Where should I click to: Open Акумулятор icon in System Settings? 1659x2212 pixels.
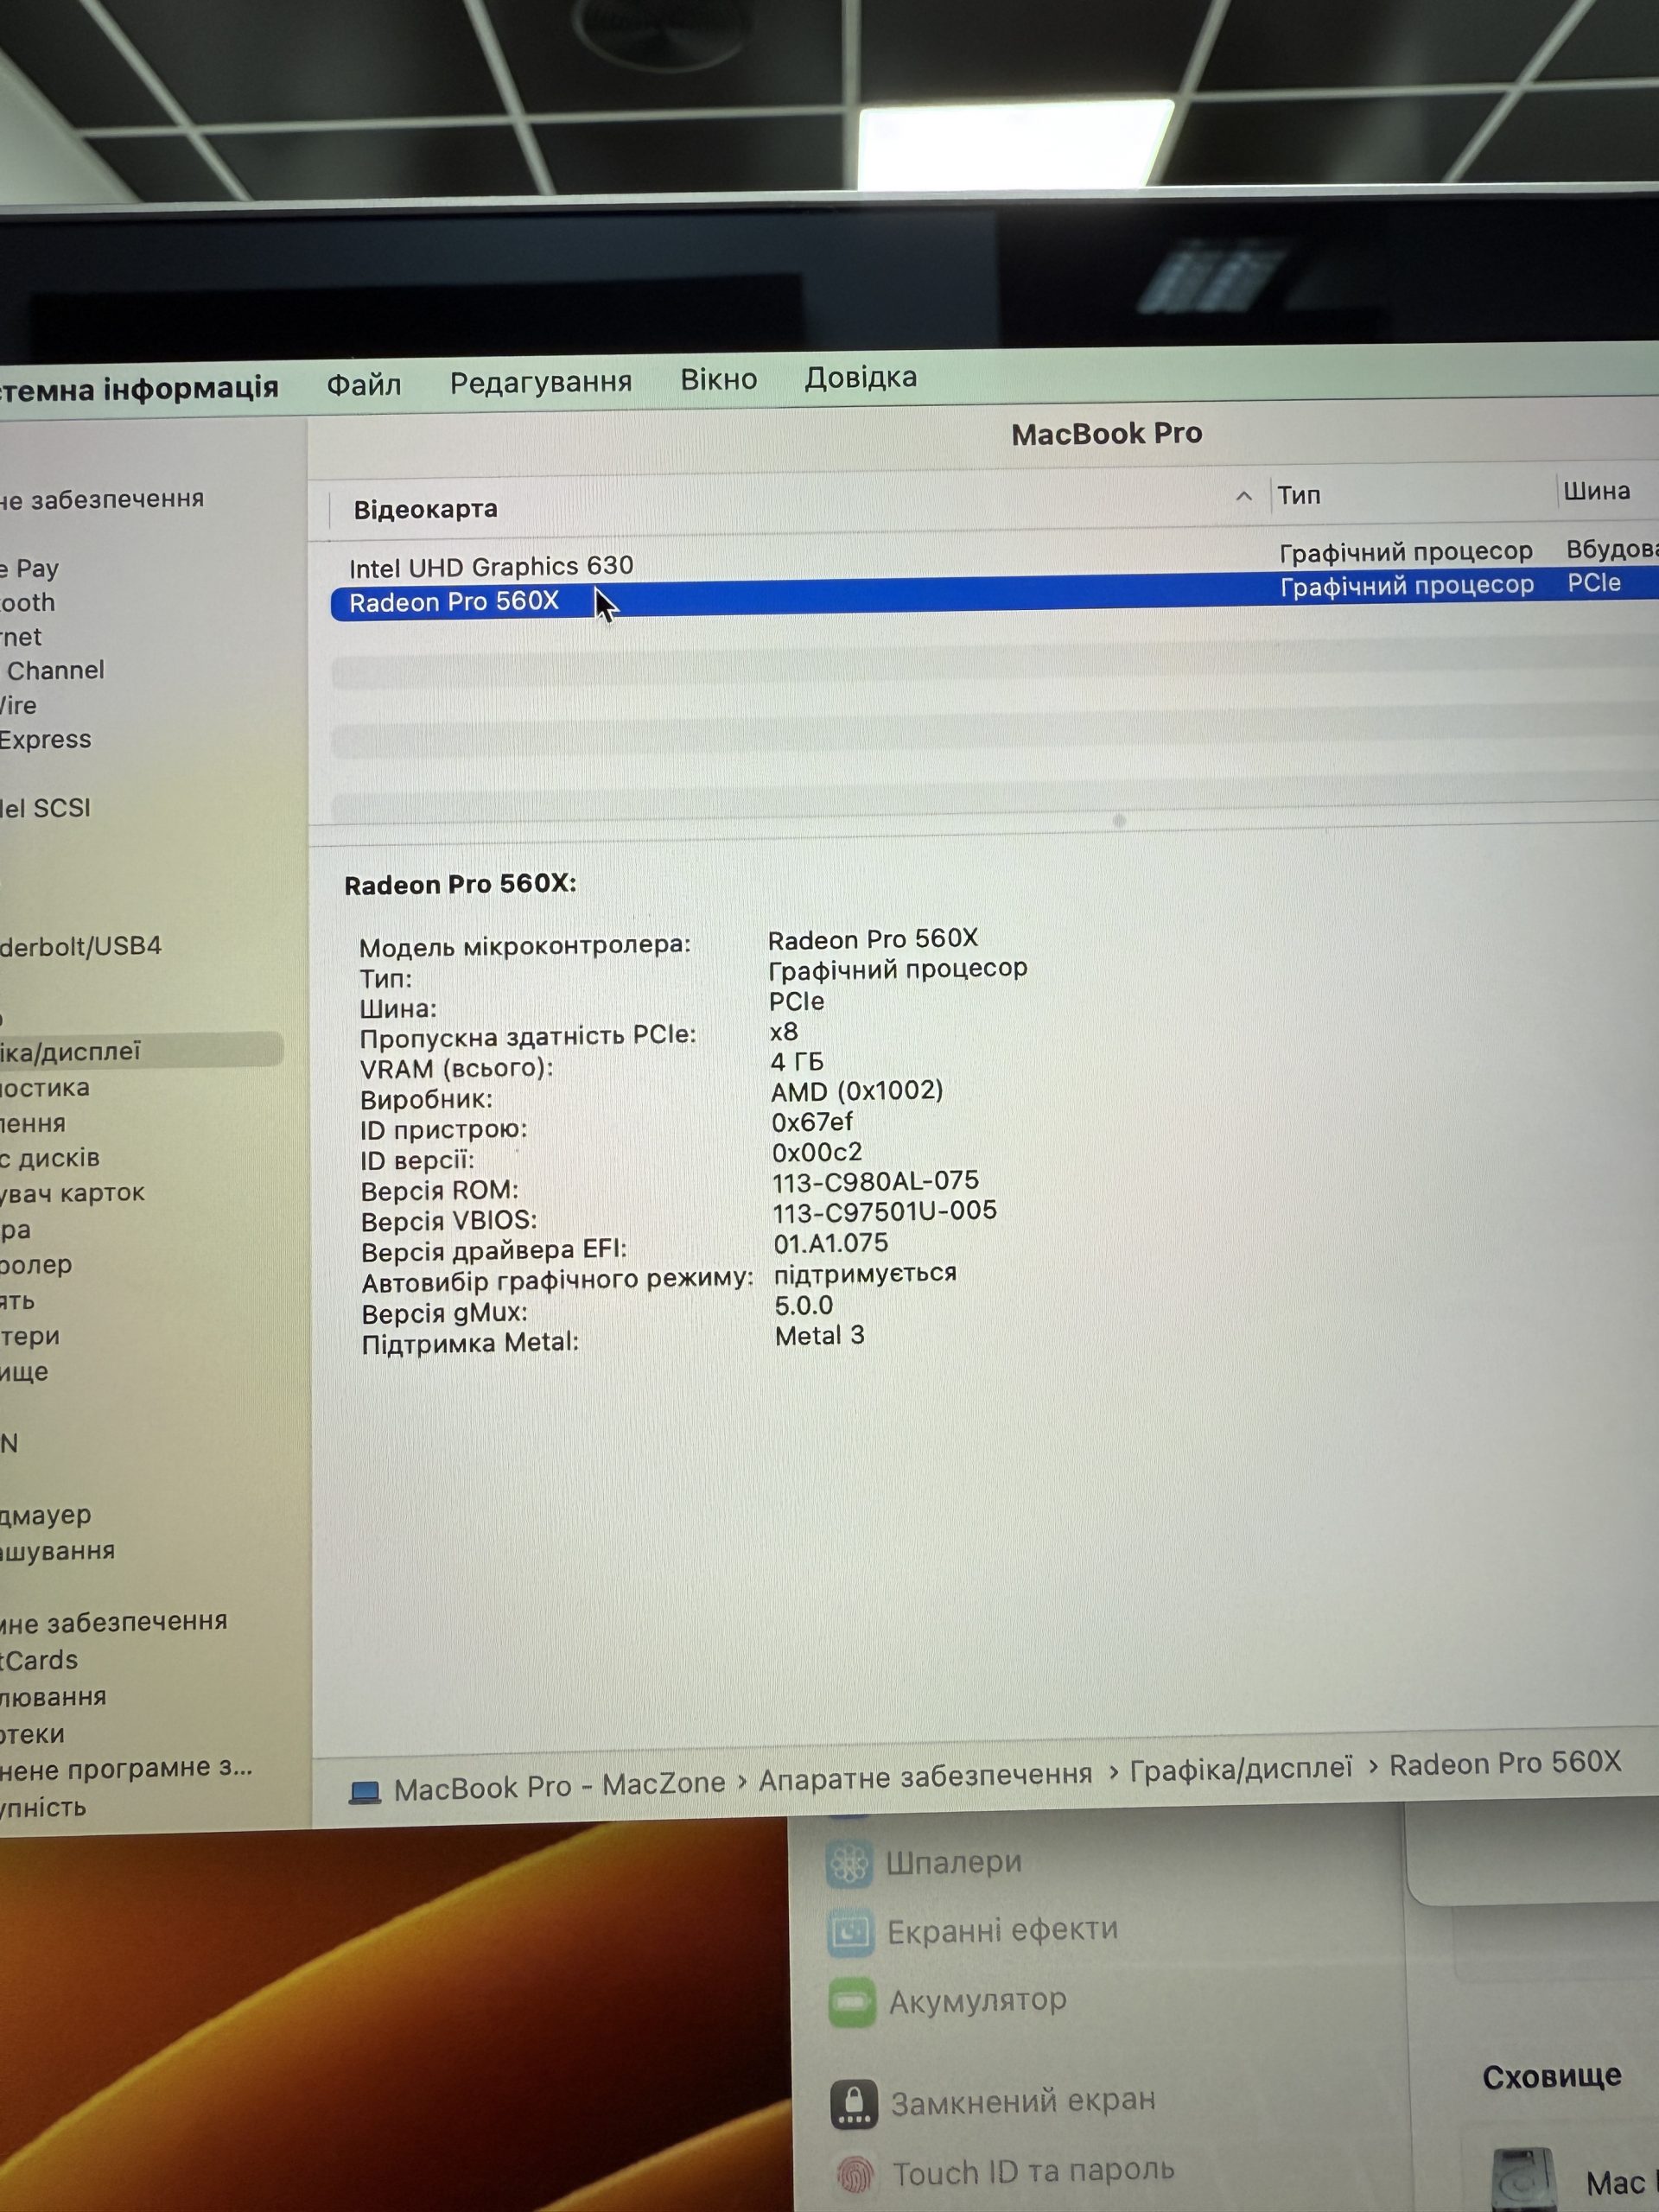[x=852, y=2003]
